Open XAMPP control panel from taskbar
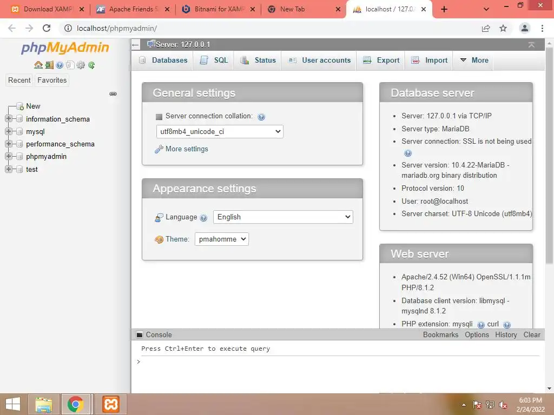Screen dimensions: 554x415 (x=110, y=404)
